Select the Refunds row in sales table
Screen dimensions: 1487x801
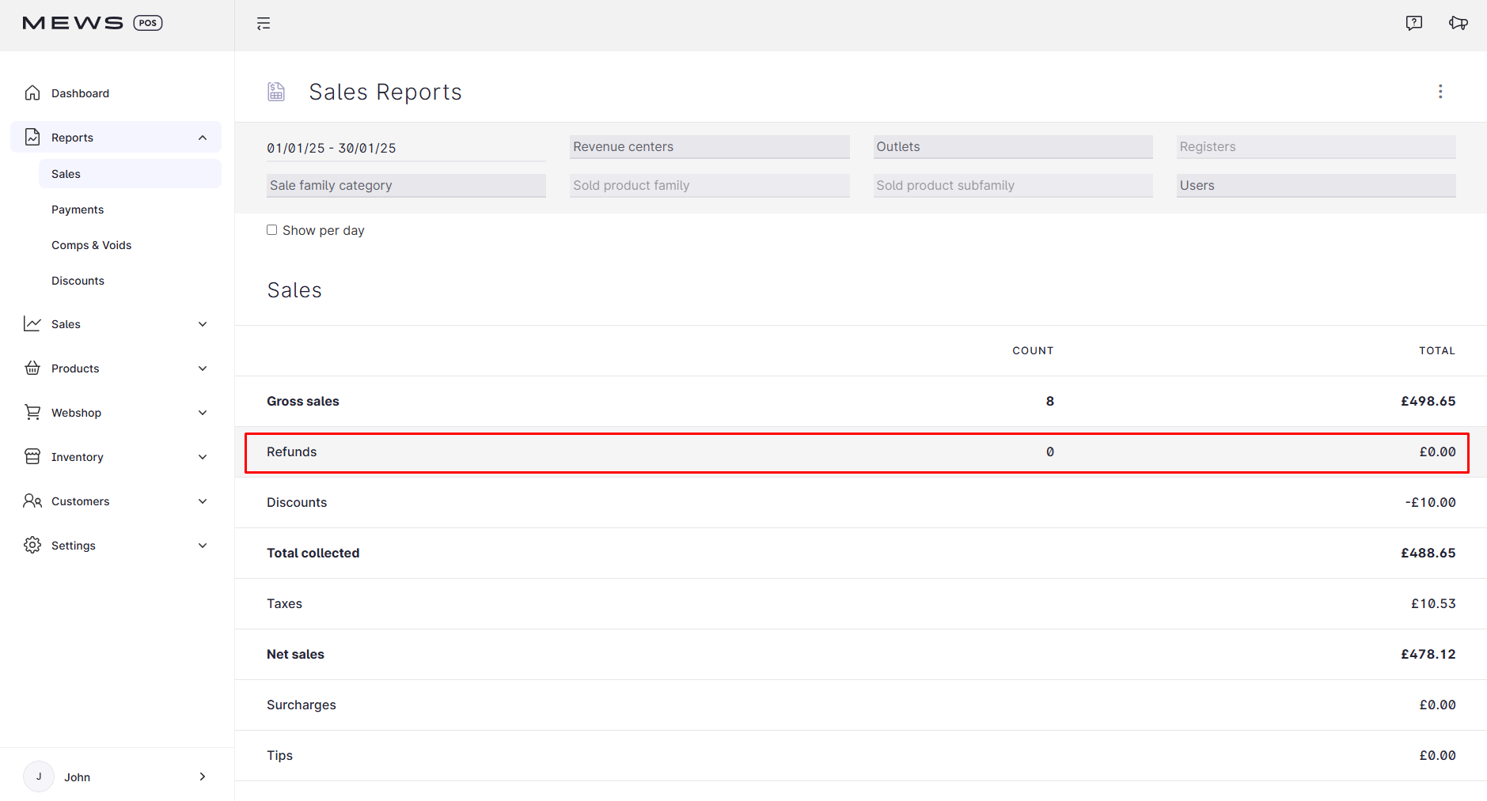(x=856, y=452)
